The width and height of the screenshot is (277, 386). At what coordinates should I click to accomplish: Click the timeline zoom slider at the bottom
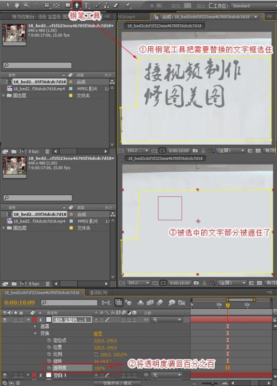pos(213,383)
